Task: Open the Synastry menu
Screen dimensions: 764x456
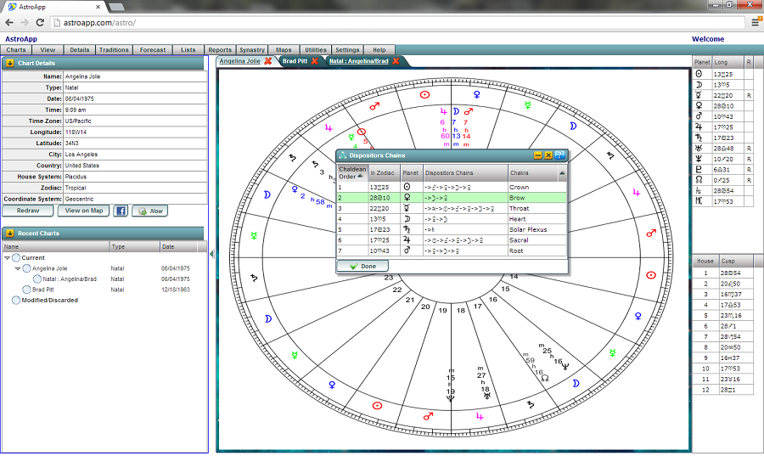Action: click(251, 50)
